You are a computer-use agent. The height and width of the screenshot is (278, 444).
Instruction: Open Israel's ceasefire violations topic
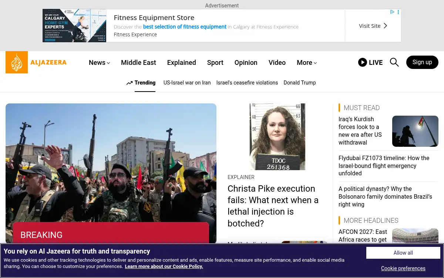(247, 83)
